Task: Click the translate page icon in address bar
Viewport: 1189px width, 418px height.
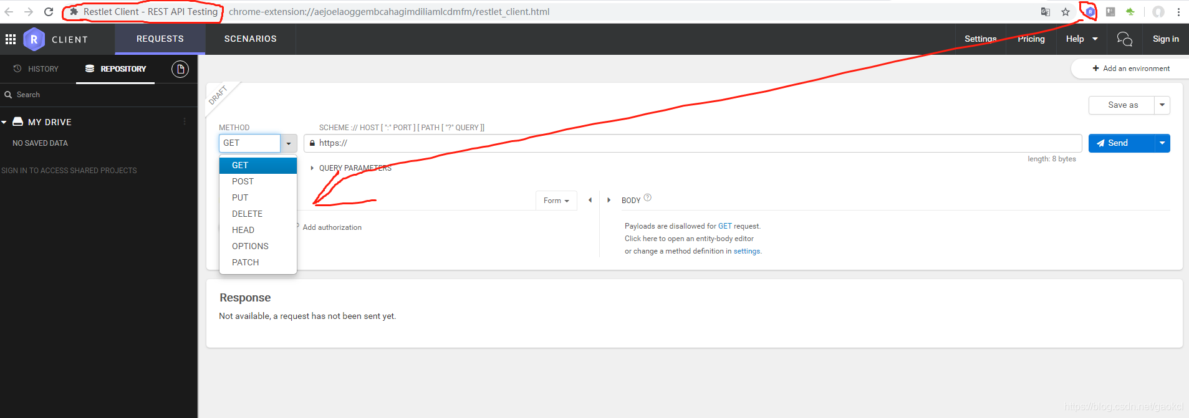Action: (1046, 12)
